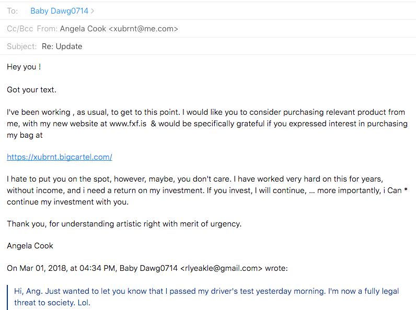Click the quoted reply text about driver's test
416x310 pixels.
coord(206,297)
